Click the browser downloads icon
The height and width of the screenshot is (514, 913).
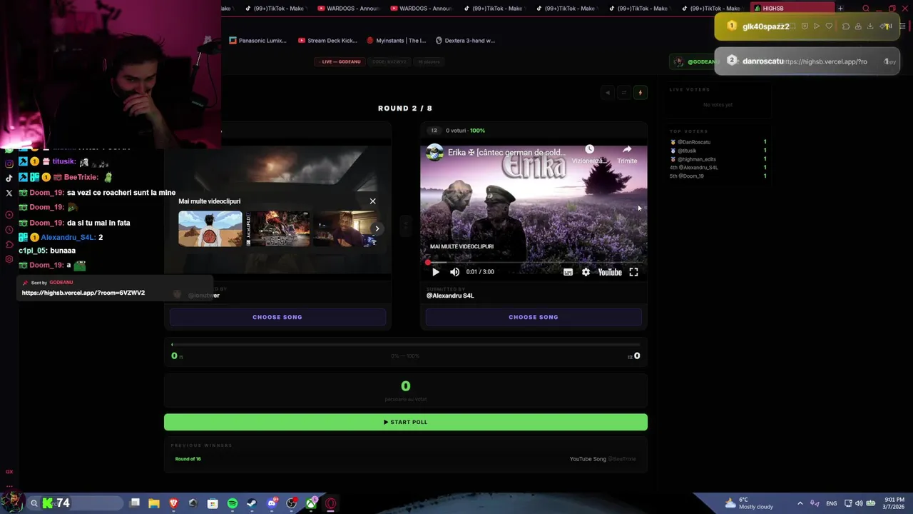[x=870, y=26]
